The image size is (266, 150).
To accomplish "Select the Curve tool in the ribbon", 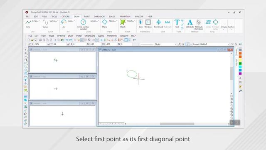I will [x=45, y=23].
